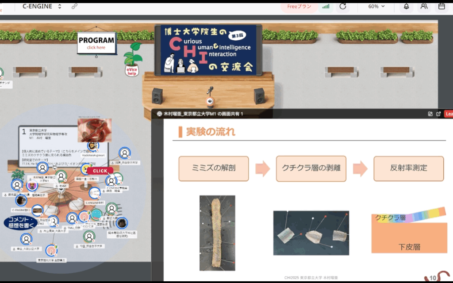Select the 今田_奈良女子大学 avatar
The image size is (453, 283).
coord(89,237)
